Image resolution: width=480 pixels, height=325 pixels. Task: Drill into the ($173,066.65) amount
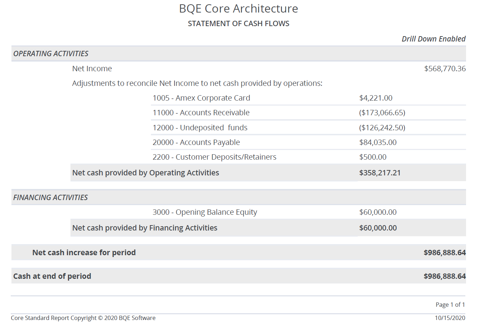382,113
